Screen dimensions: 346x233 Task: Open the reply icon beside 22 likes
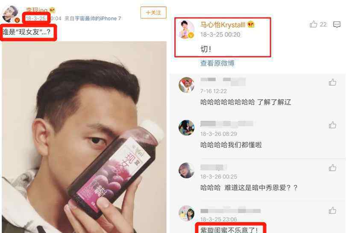pos(337,24)
